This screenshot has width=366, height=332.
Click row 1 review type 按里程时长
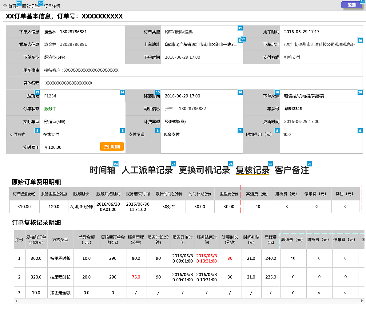60,259
